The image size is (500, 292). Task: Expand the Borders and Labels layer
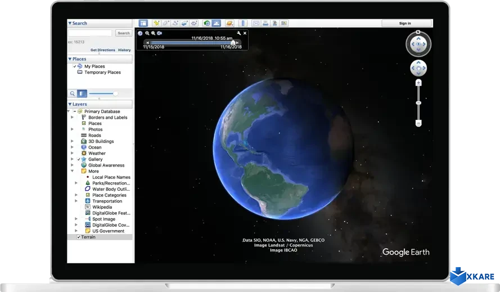coord(72,118)
